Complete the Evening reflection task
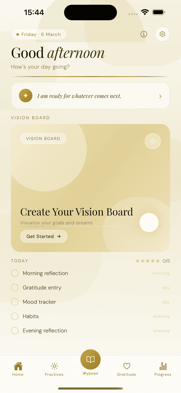The width and height of the screenshot is (181, 393). [15, 330]
